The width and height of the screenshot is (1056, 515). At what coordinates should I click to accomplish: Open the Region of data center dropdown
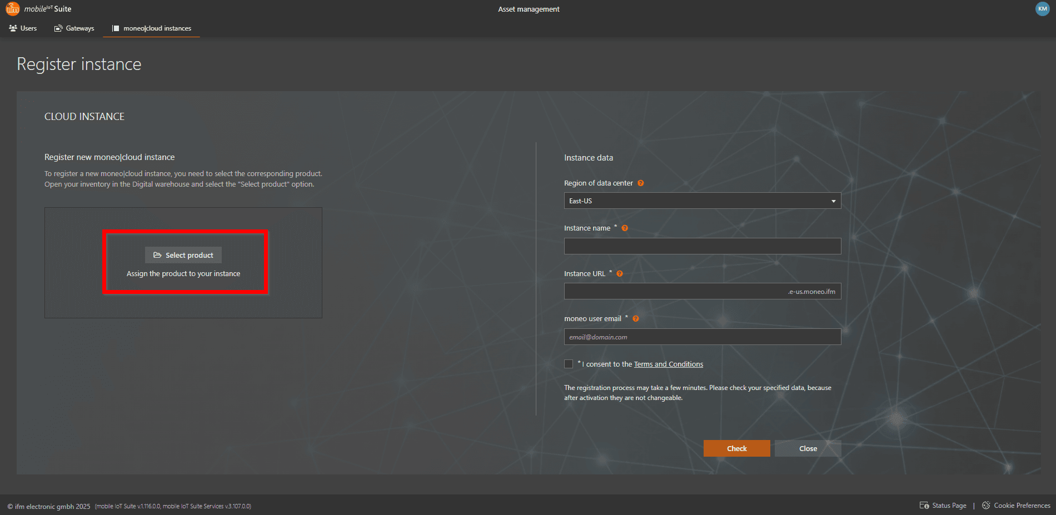click(x=703, y=201)
